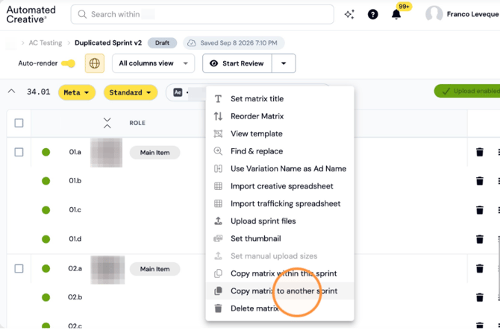Click the 02.b row label

click(x=75, y=297)
